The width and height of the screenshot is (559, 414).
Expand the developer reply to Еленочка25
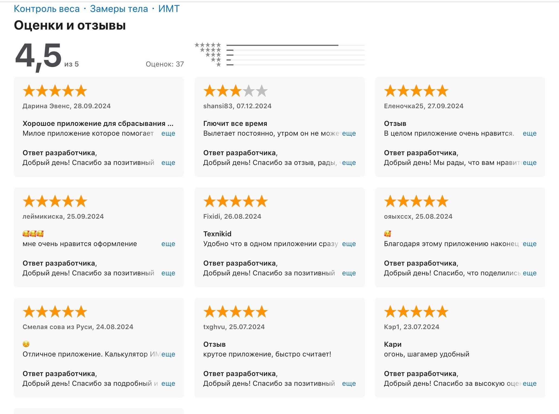point(529,163)
